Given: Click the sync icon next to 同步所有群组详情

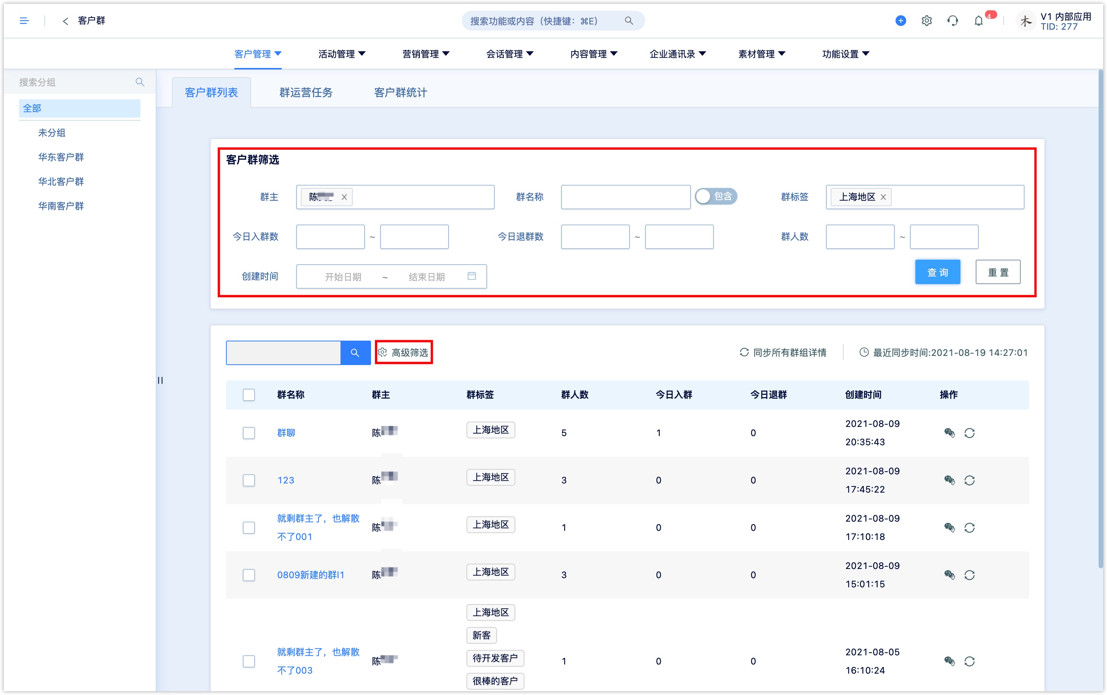Looking at the screenshot, I should [x=744, y=352].
